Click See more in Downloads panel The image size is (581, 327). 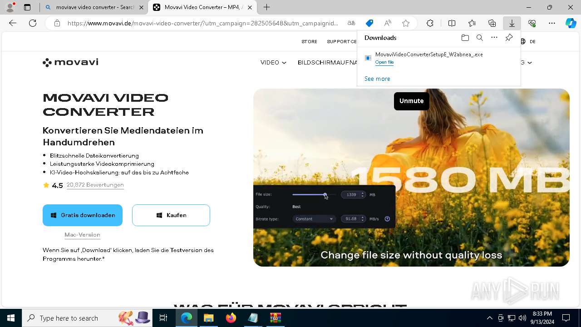[377, 79]
